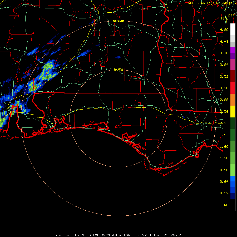Image resolution: width=237 pixels, height=237 pixels.
Task: Click the 3.84 legend value
Action: (224, 65)
